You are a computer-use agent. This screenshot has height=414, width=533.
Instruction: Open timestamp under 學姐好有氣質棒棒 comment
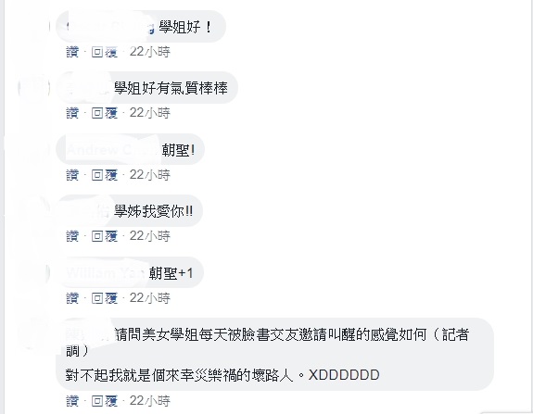[x=150, y=113]
